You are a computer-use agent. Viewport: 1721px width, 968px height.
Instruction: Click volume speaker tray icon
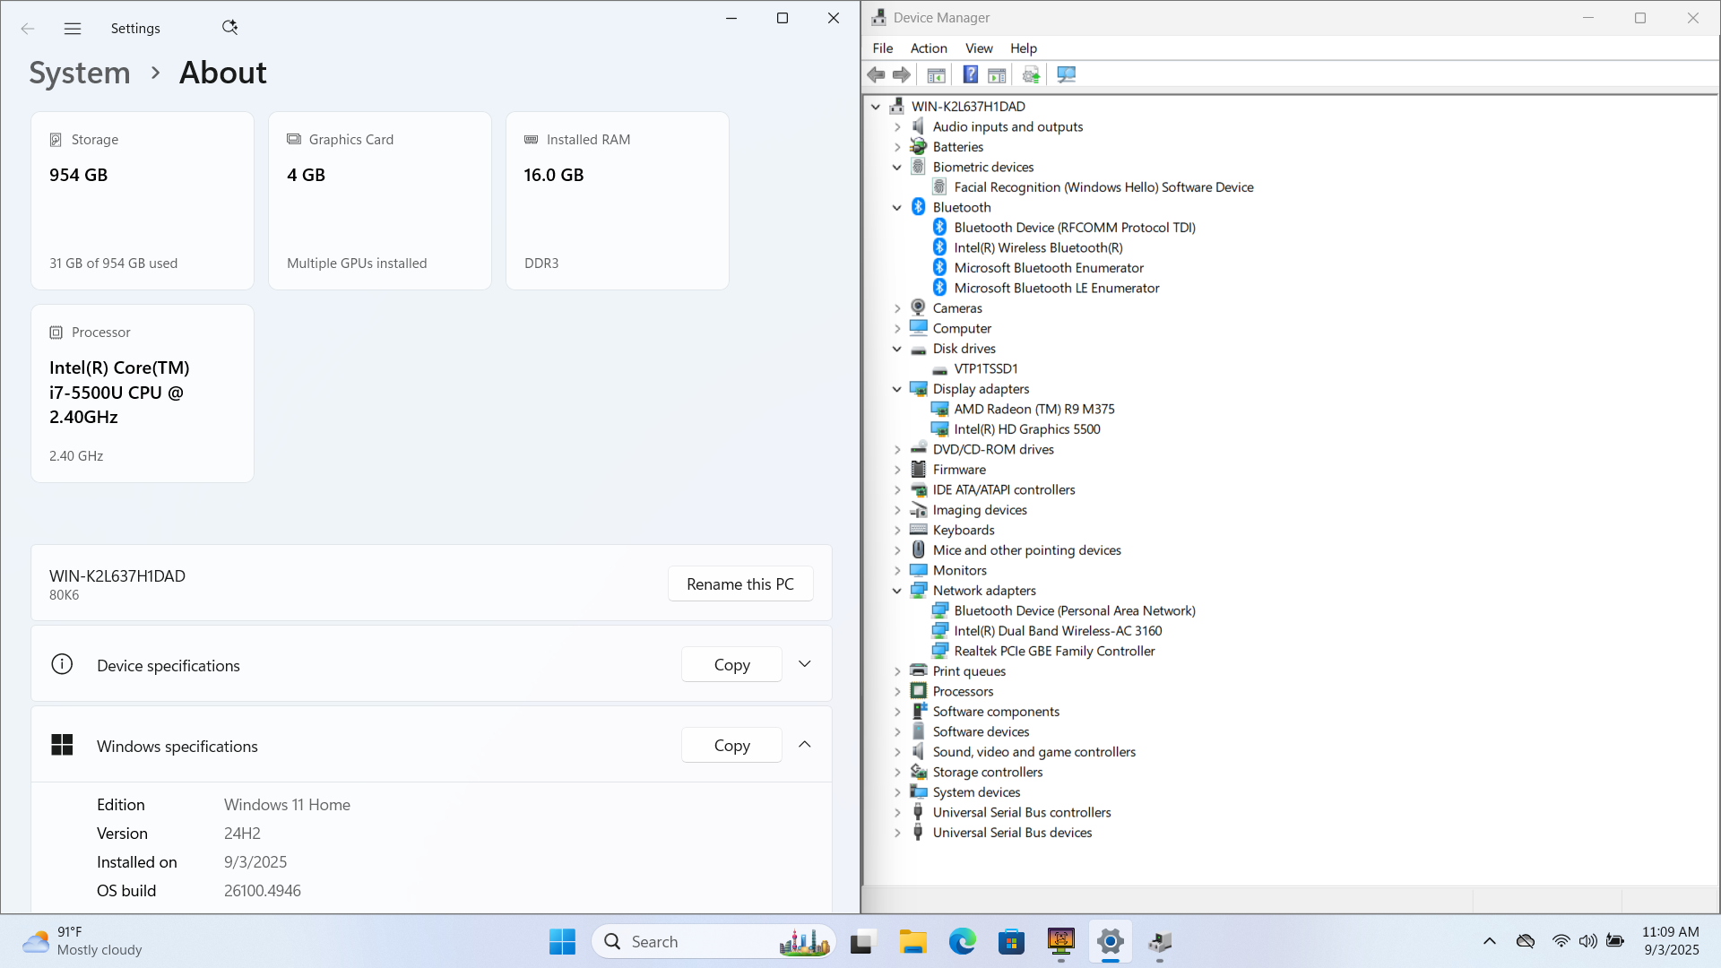(x=1587, y=941)
